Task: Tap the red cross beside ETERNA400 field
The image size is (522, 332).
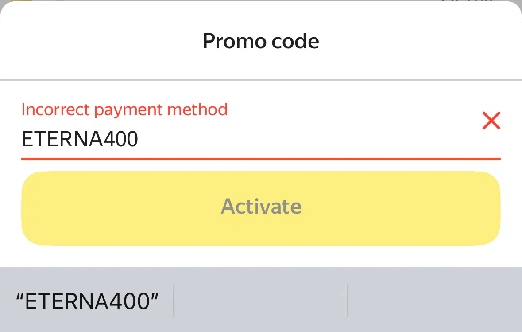Action: (x=491, y=121)
